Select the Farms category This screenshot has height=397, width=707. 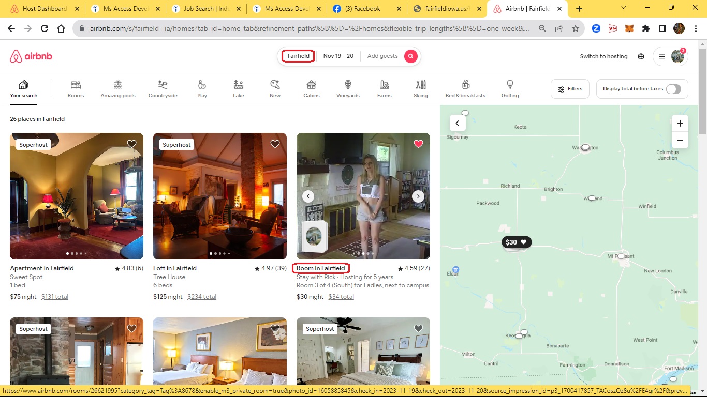pos(385,89)
